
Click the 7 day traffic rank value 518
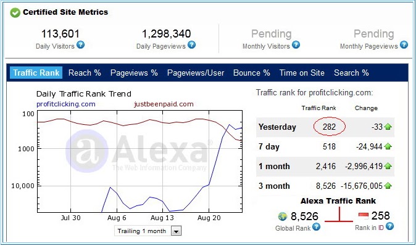pos(329,146)
